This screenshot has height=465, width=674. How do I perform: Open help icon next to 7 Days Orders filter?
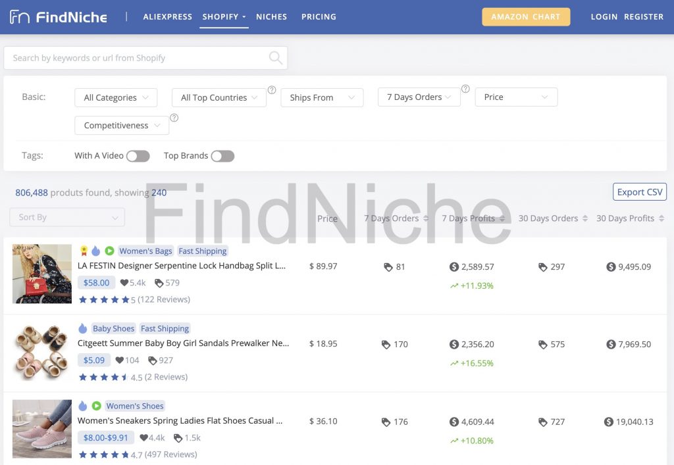(x=465, y=89)
